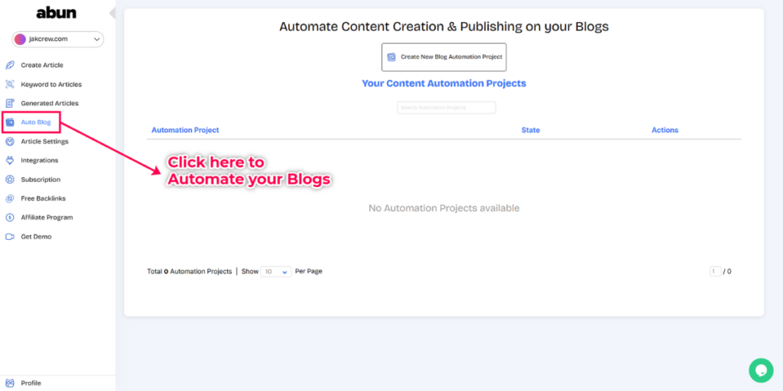Click the Affiliate Program dollar icon
This screenshot has height=391, width=783.
[9, 218]
